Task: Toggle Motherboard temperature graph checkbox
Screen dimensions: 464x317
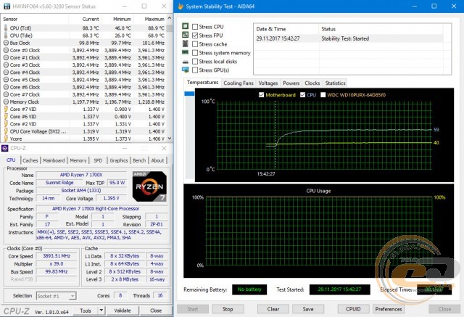Action: coord(261,95)
